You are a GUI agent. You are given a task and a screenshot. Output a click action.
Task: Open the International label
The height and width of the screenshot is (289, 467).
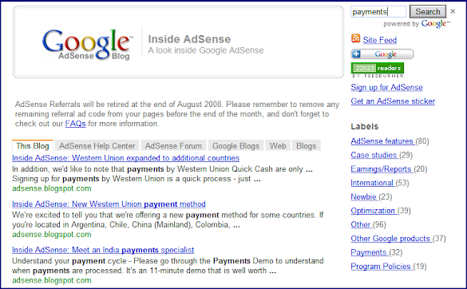[x=373, y=183]
